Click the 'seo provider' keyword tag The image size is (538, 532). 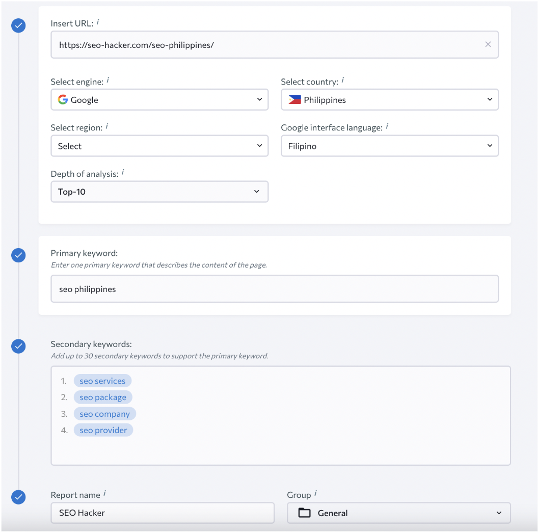click(x=103, y=431)
